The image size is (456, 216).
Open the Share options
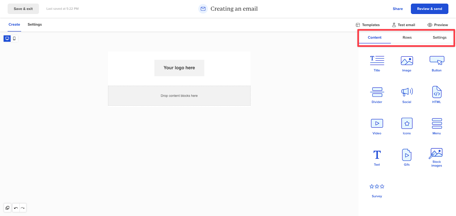(398, 9)
